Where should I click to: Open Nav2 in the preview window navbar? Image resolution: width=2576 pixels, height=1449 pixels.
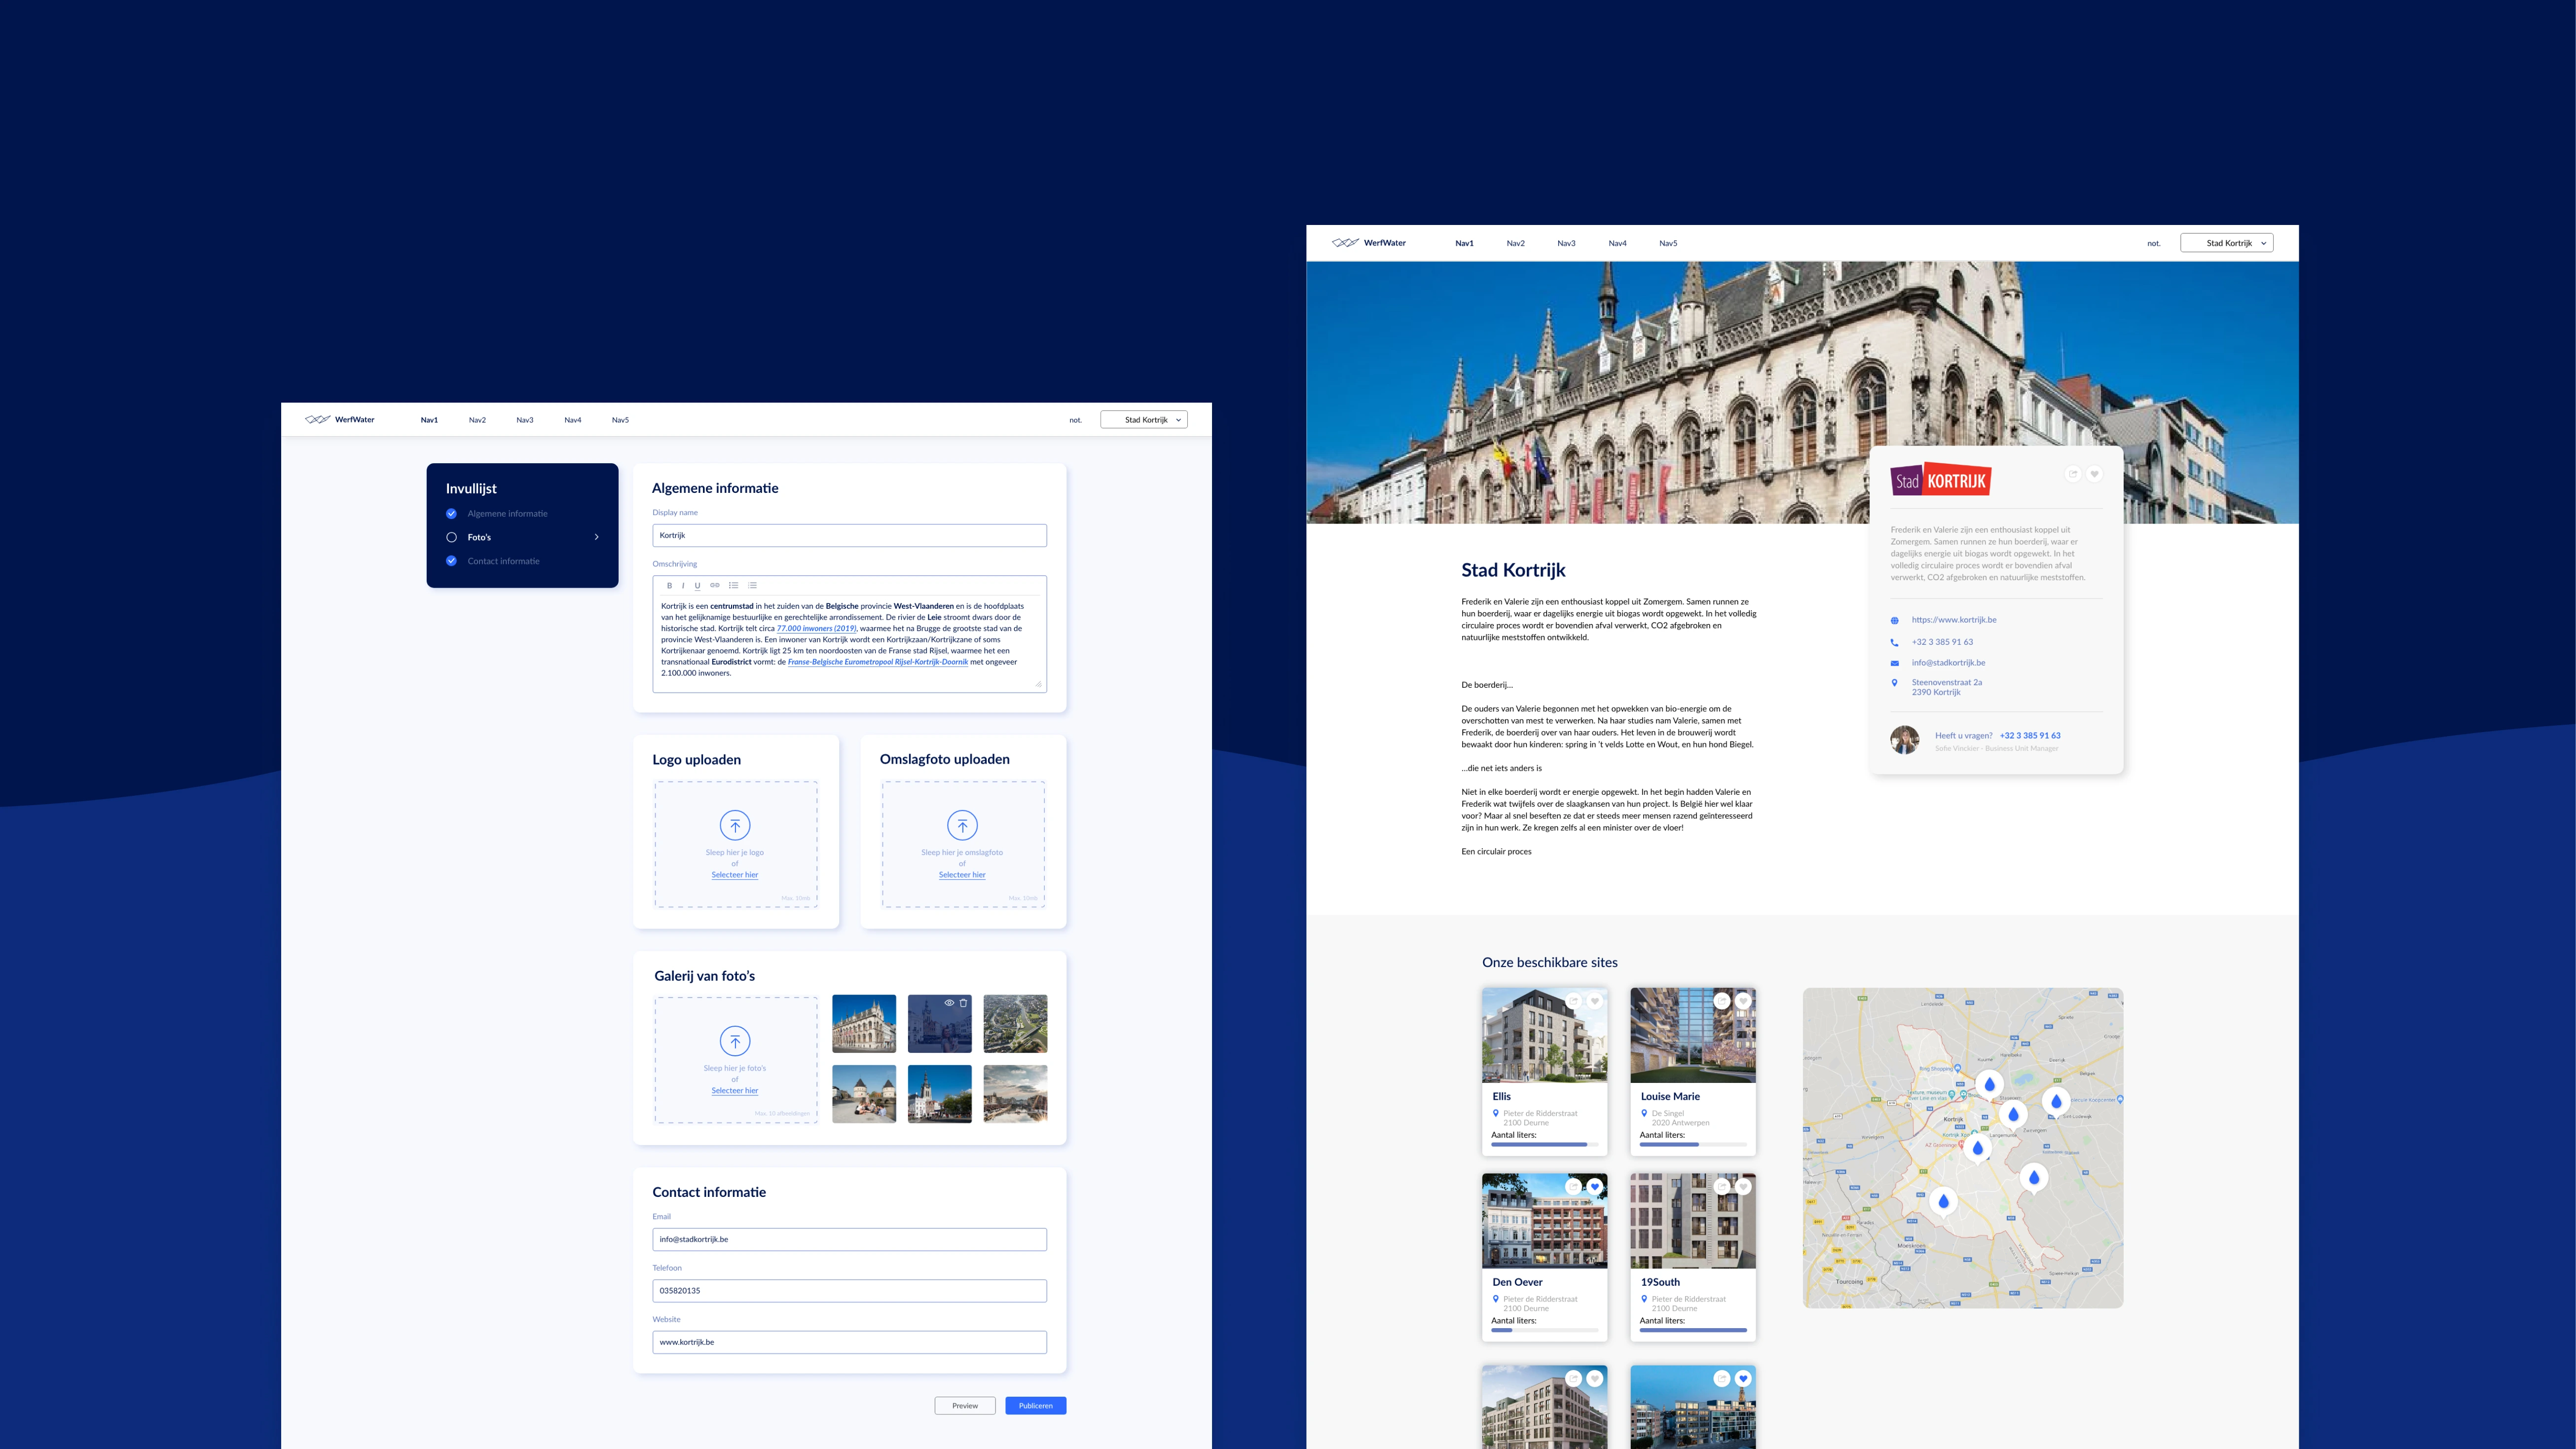click(x=1516, y=243)
